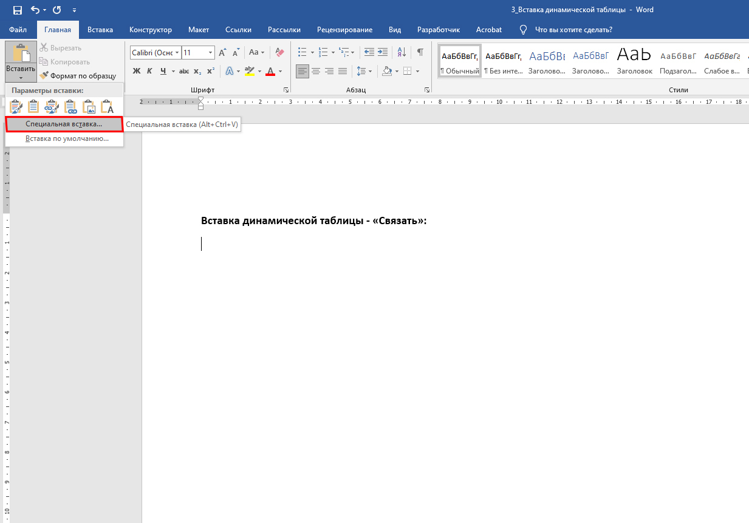Viewport: 749px width, 523px height.
Task: Choose the Picture paste option icon
Action: 89,108
